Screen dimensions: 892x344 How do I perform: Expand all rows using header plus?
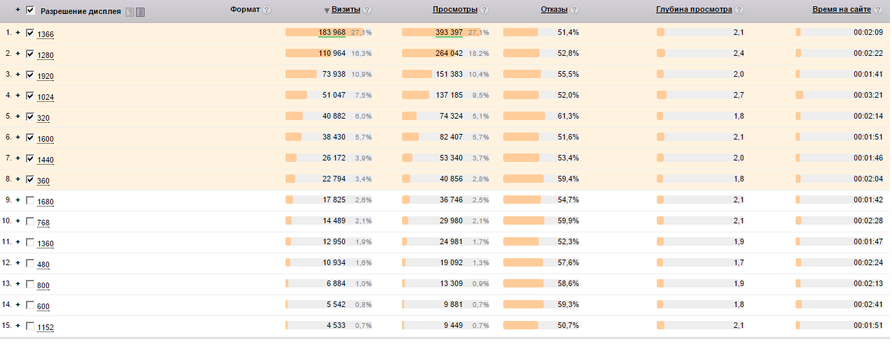(x=17, y=10)
